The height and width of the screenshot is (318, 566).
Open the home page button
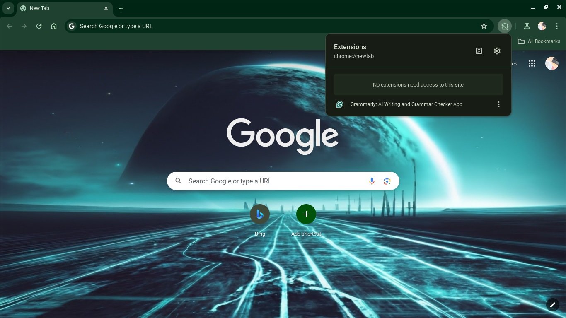[54, 26]
